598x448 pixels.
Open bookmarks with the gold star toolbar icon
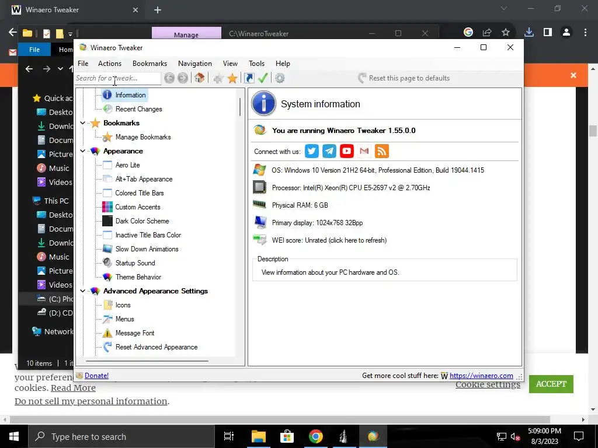[232, 79]
